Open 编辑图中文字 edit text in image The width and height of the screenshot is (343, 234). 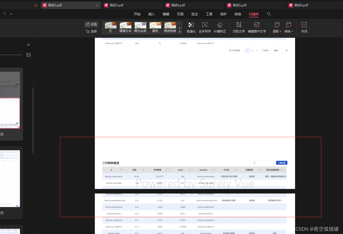257,28
